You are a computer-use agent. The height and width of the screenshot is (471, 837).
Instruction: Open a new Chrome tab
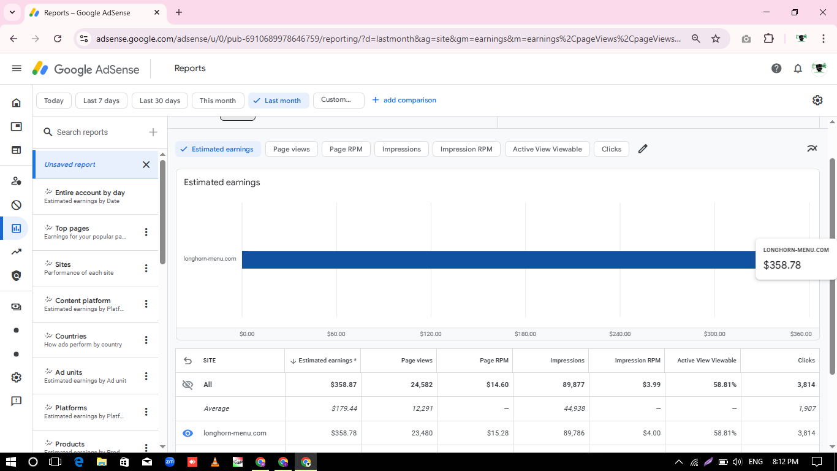click(x=179, y=12)
